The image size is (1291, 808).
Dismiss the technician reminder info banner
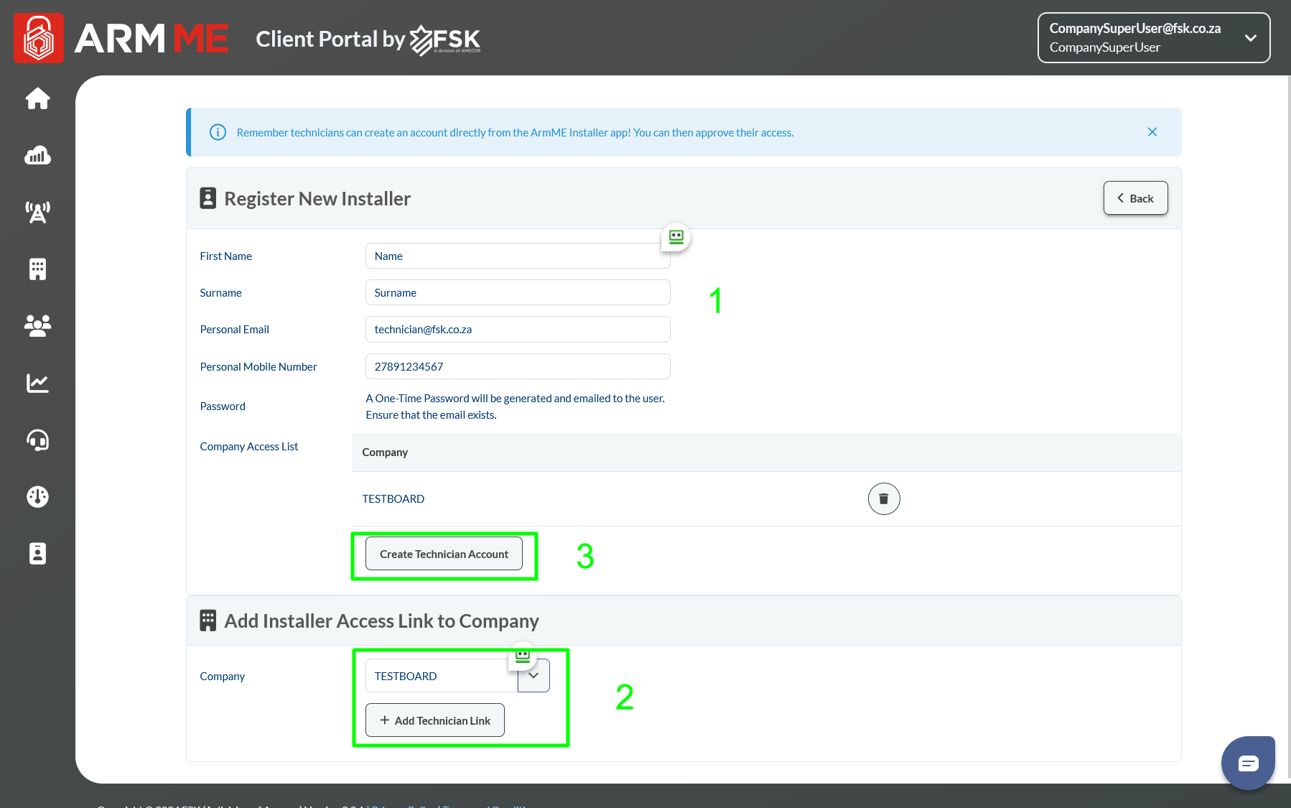(1152, 132)
